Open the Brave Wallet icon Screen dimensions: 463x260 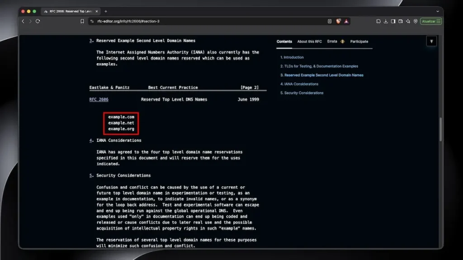401,21
